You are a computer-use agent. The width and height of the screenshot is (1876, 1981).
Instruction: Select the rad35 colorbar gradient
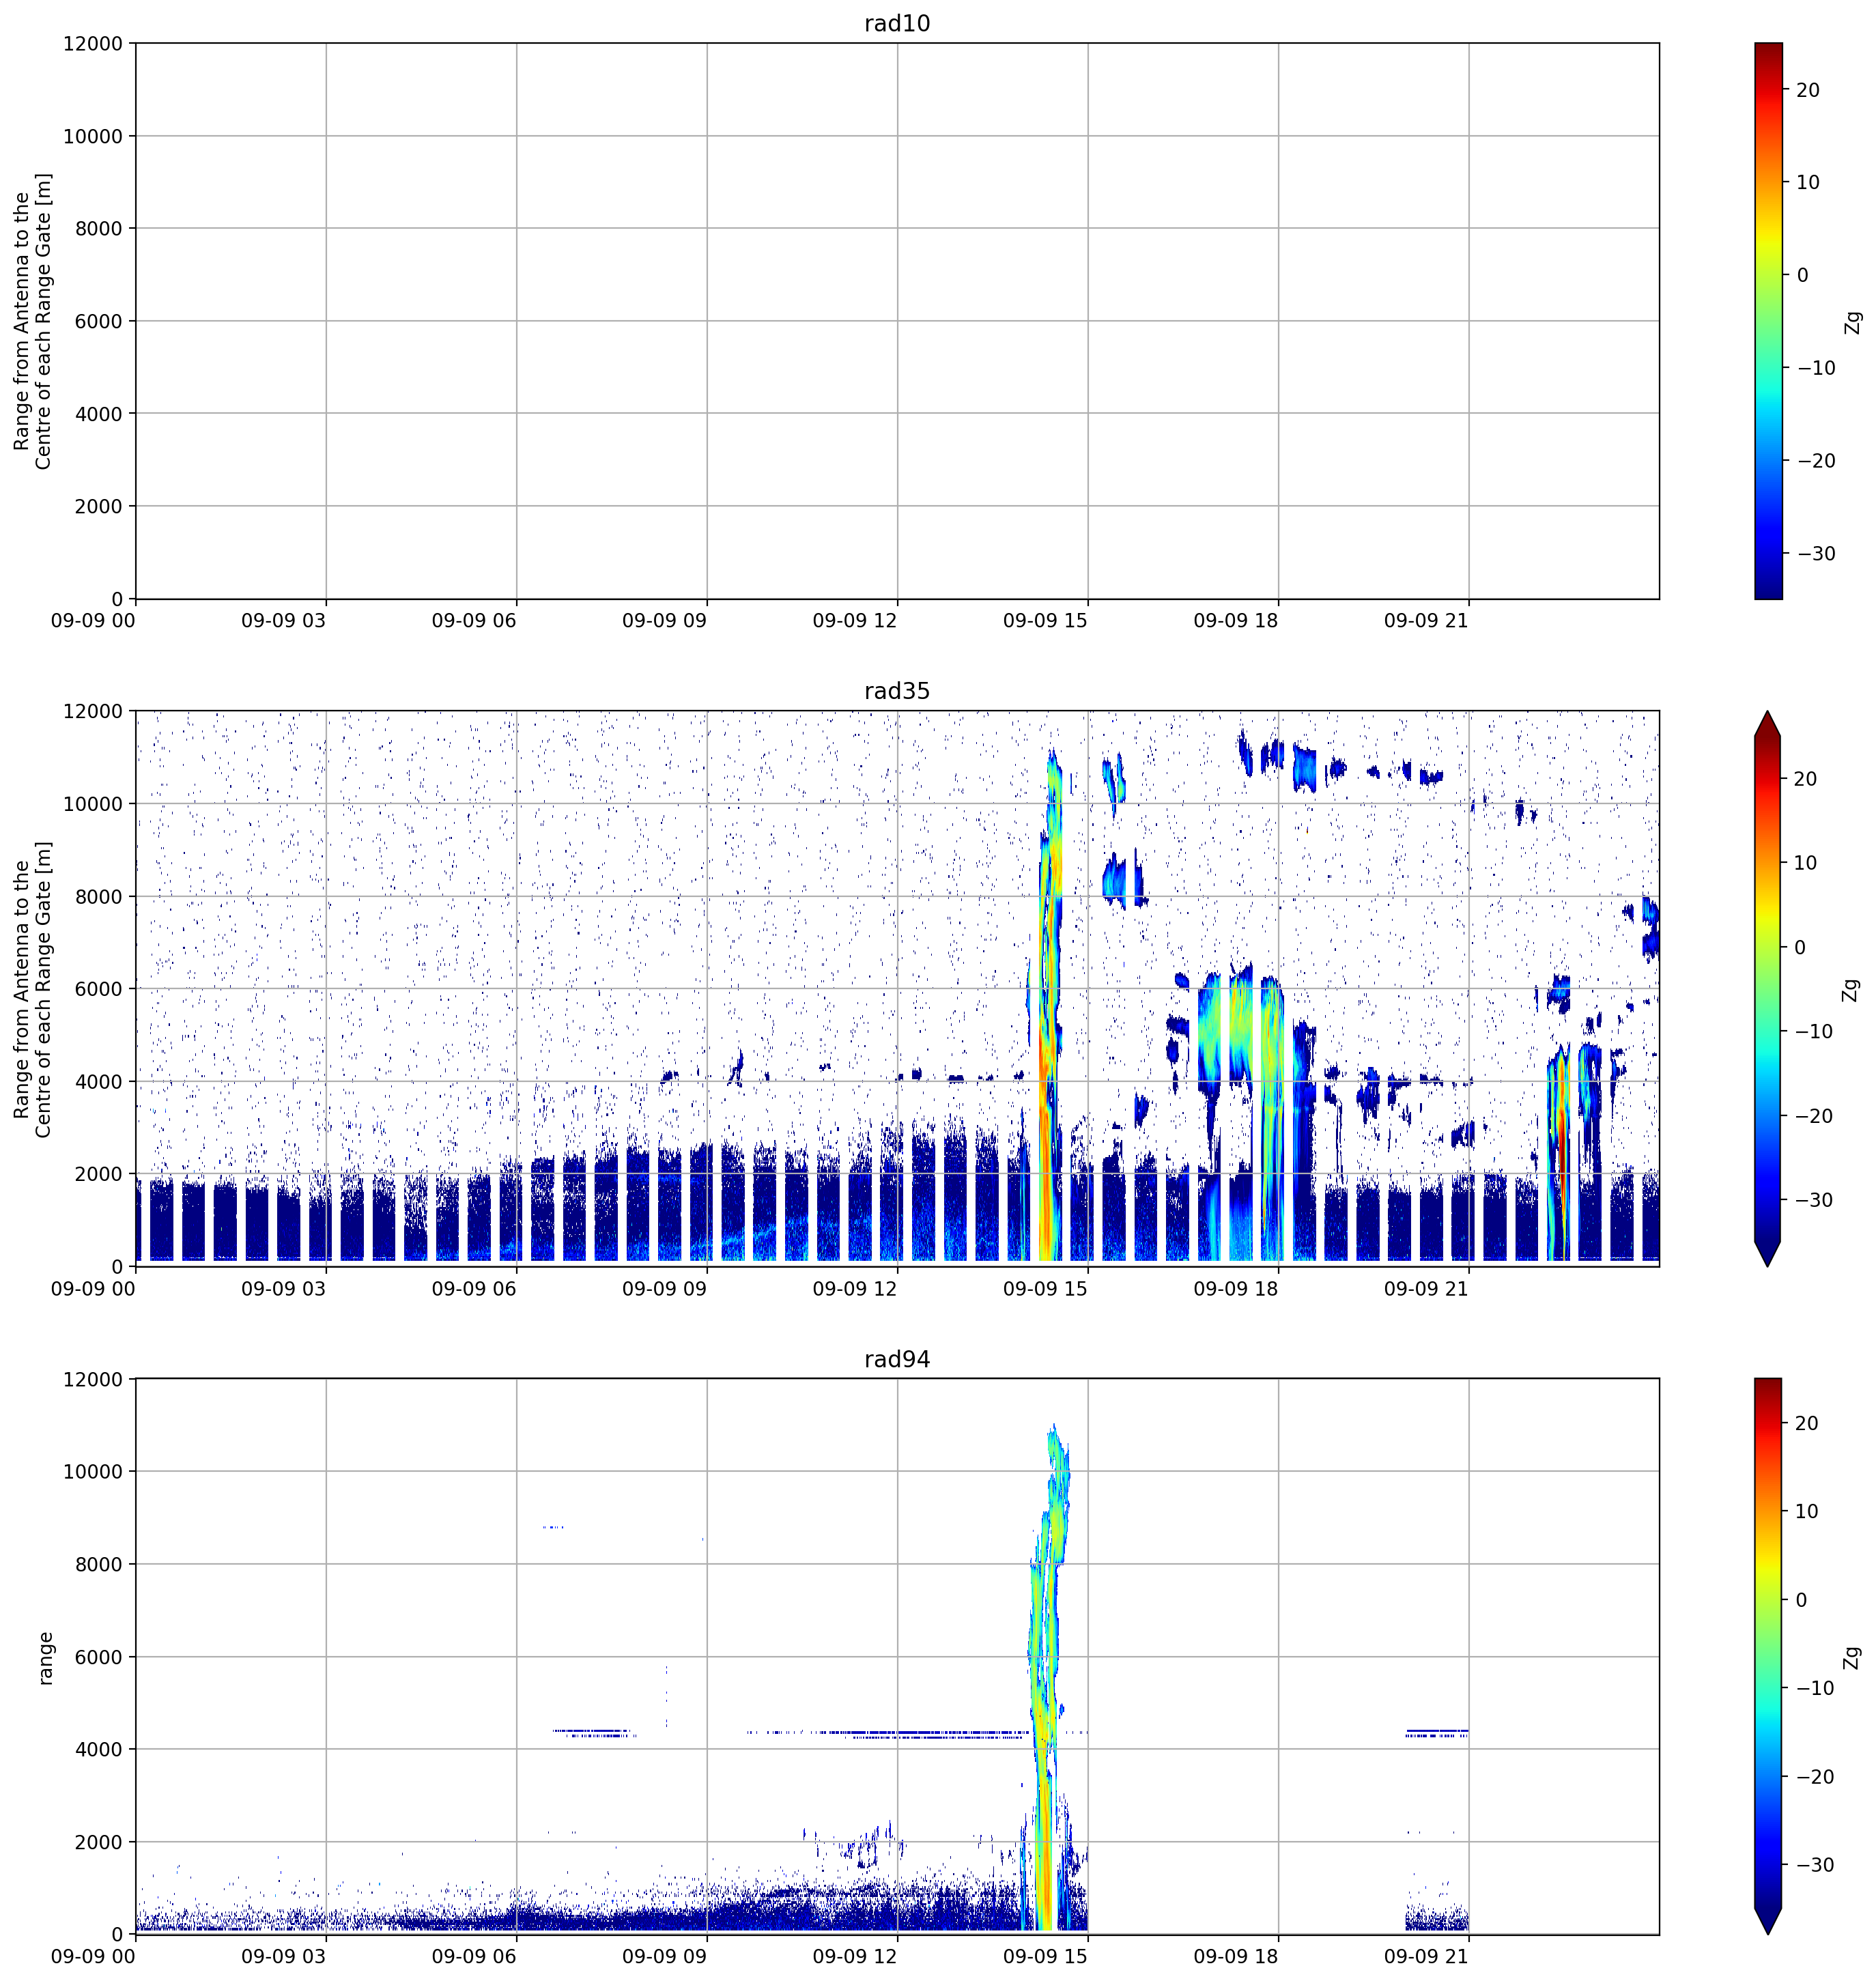pos(1768,989)
